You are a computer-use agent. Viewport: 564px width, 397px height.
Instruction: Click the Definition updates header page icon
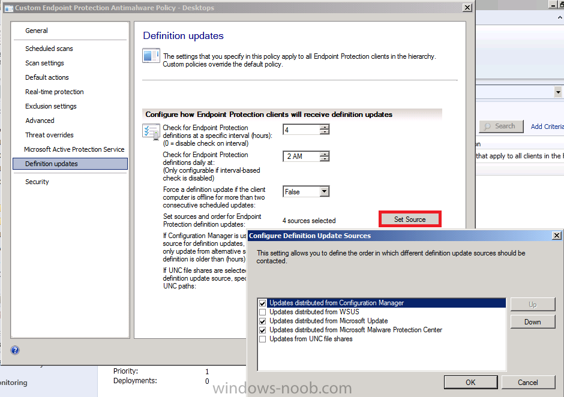(151, 56)
